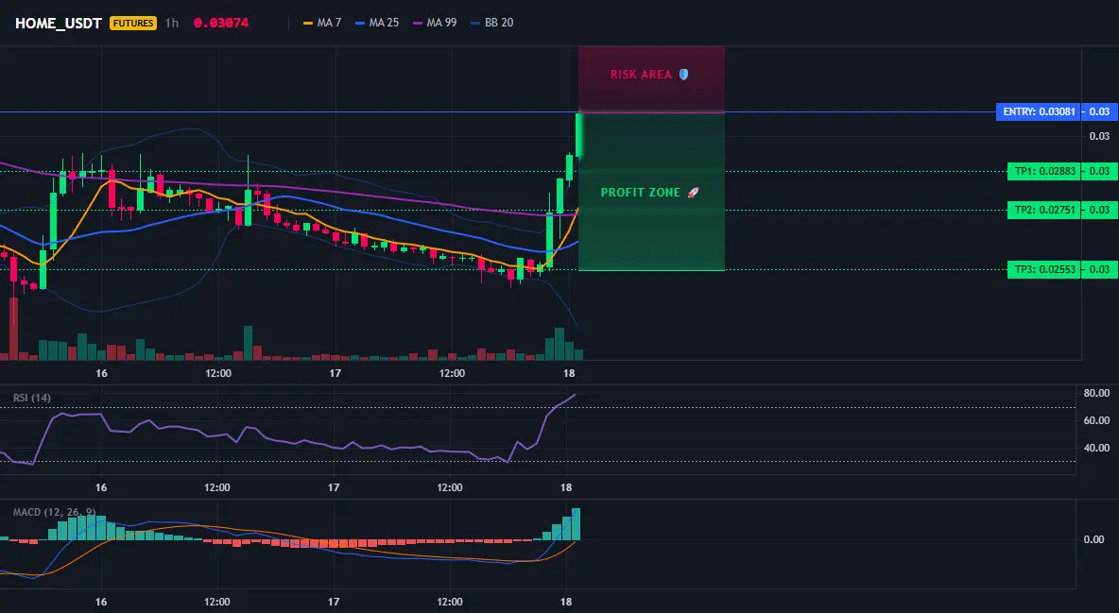Toggle the MA 99 legend entry
Screen dimensions: 1119x613
[435, 23]
